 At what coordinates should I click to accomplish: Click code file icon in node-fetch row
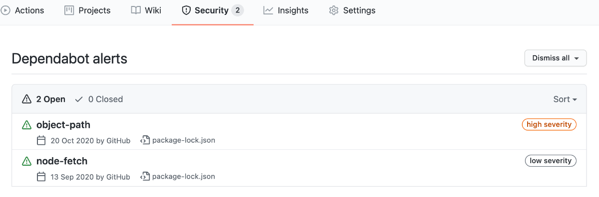coord(145,176)
